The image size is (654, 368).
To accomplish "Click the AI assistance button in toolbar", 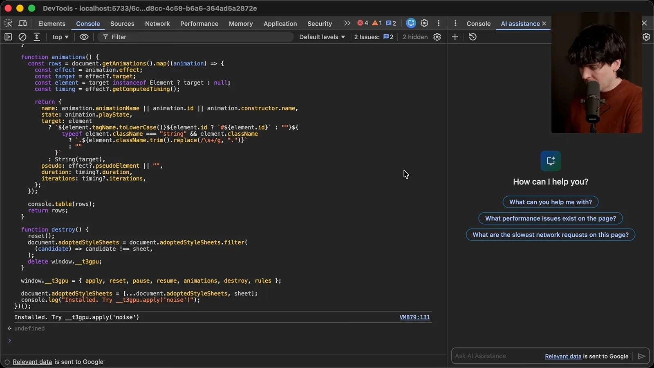I will pyautogui.click(x=411, y=23).
